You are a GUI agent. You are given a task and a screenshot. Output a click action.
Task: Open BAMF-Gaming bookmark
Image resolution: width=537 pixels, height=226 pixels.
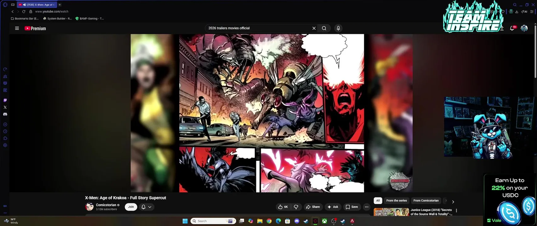89,19
